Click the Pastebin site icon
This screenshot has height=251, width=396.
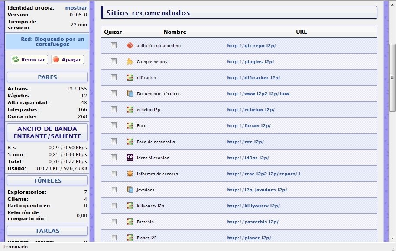tap(130, 222)
